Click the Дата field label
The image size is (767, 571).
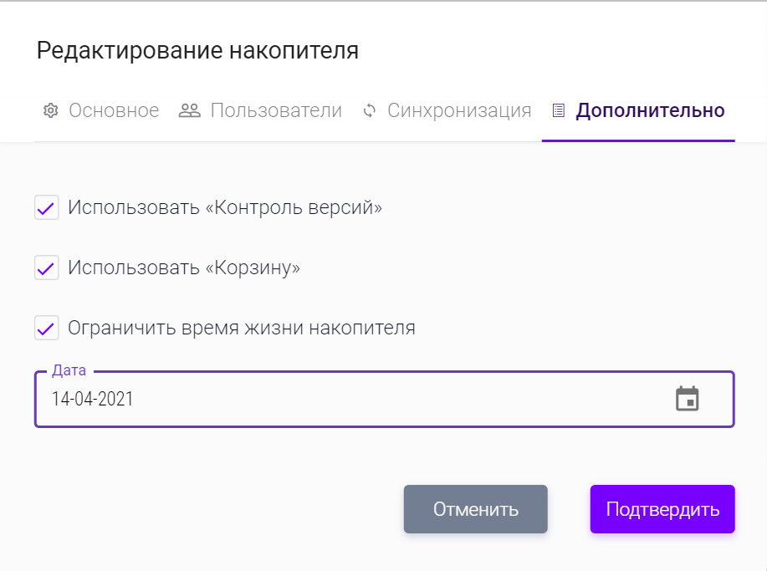[69, 370]
